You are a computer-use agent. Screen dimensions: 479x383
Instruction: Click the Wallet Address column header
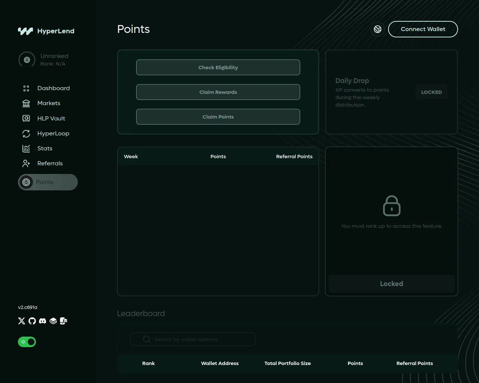220,363
